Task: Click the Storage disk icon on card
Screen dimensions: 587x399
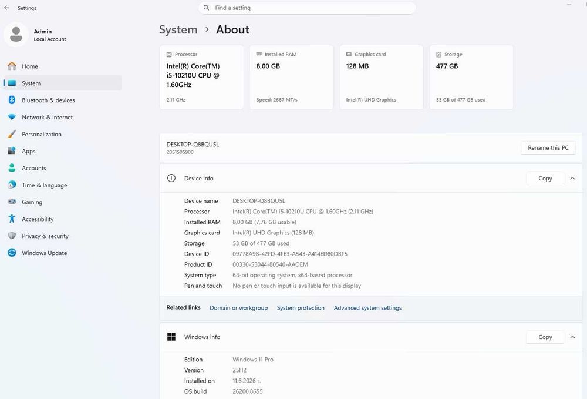Action: click(x=438, y=54)
